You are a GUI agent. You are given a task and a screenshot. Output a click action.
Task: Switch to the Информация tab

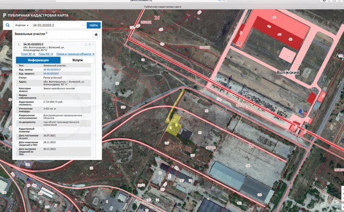pyautogui.click(x=38, y=60)
